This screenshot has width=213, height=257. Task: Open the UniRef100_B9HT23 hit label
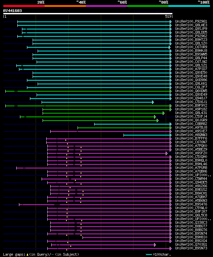click(x=191, y=40)
